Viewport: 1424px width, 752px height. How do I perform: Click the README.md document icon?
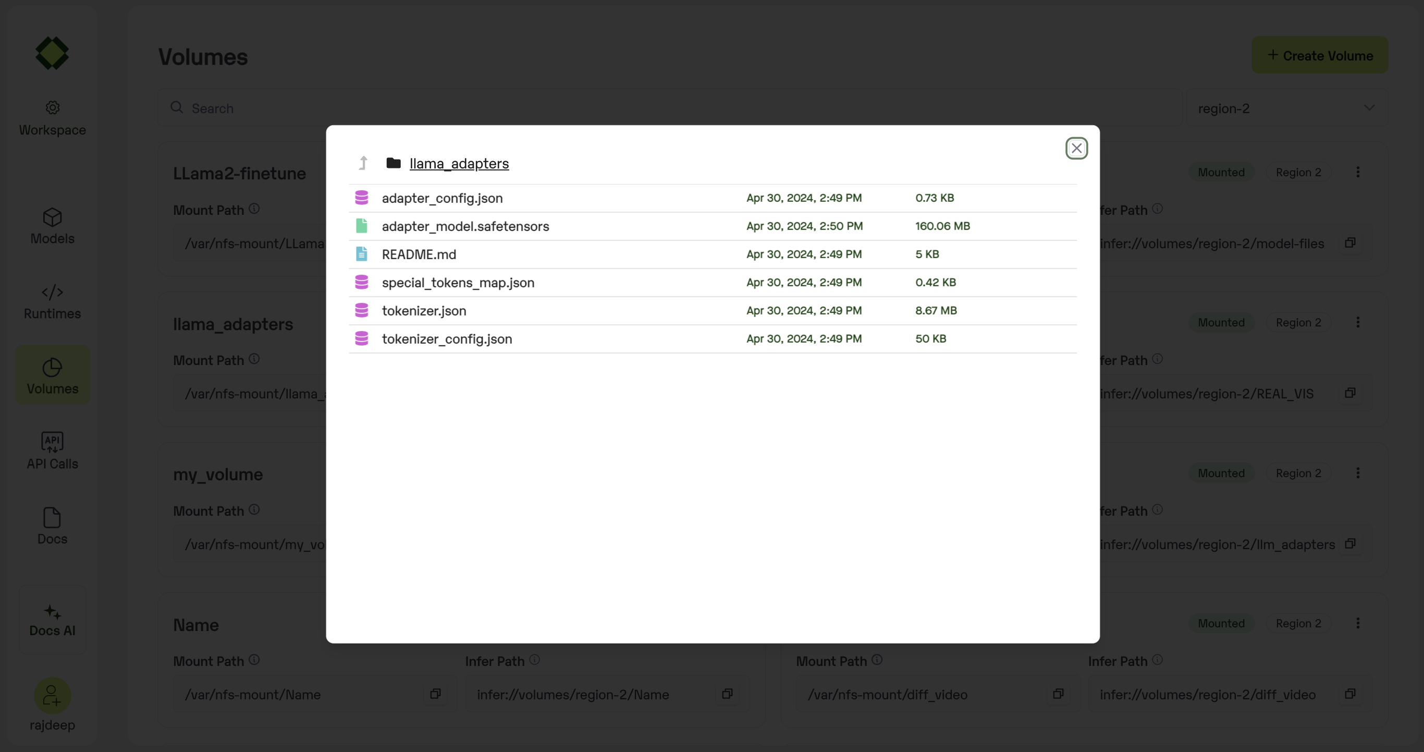pos(362,254)
